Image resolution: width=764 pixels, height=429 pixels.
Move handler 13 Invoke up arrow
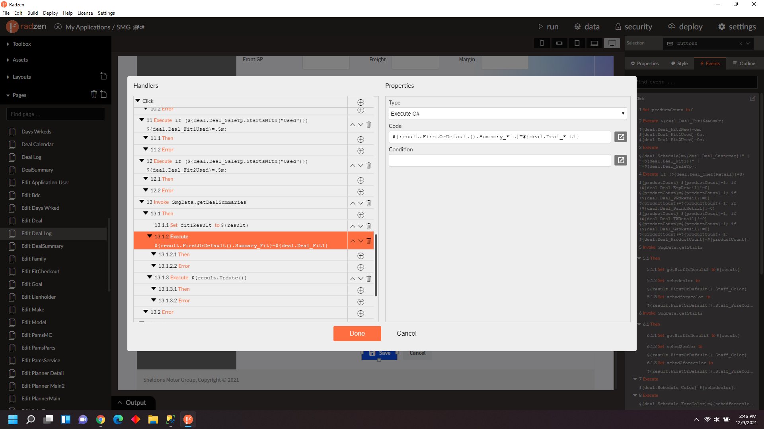point(353,203)
